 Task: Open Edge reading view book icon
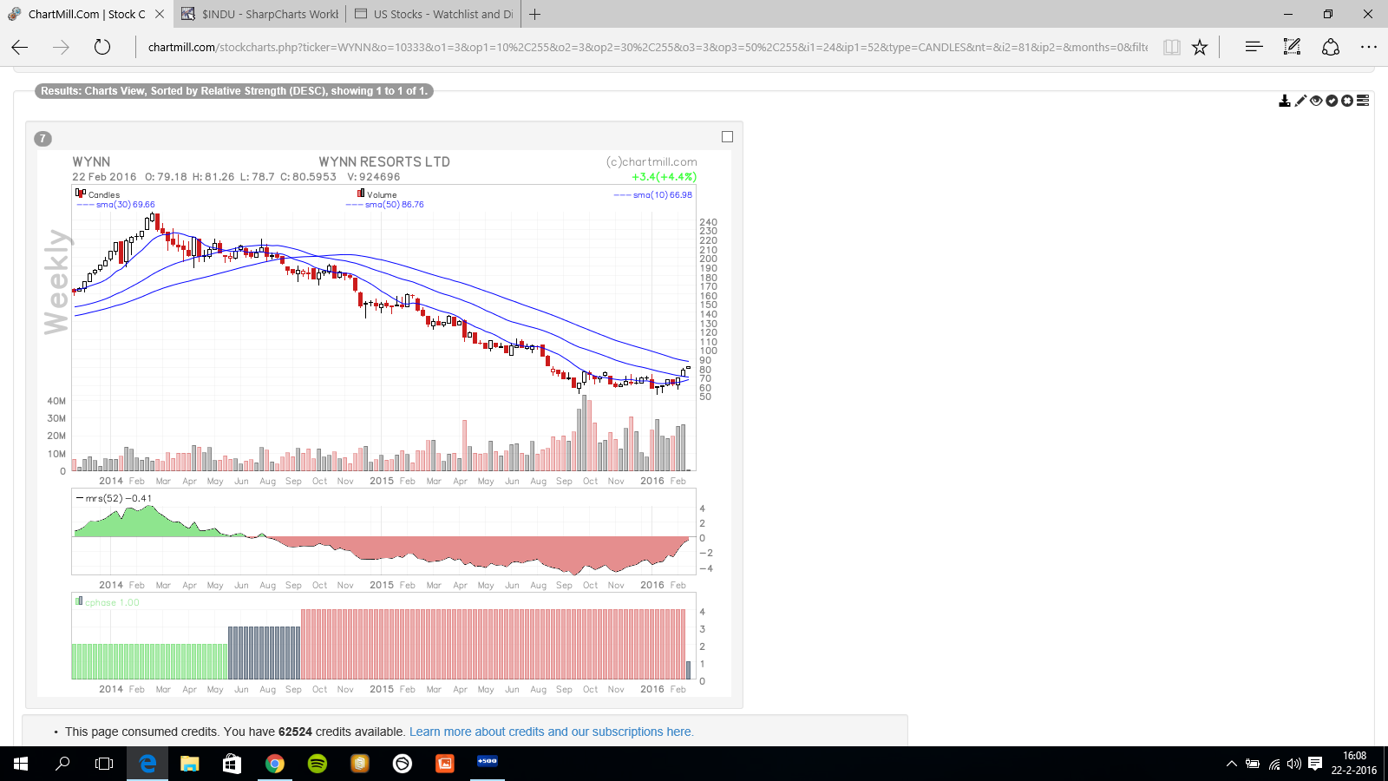point(1171,48)
